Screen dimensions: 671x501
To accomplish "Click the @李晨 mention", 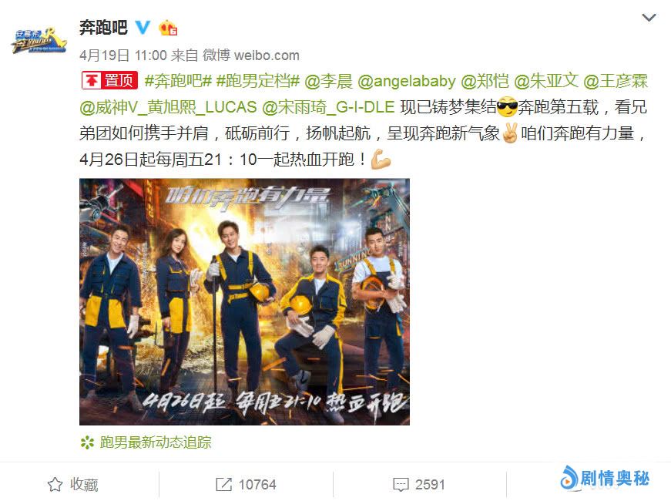I will (329, 80).
